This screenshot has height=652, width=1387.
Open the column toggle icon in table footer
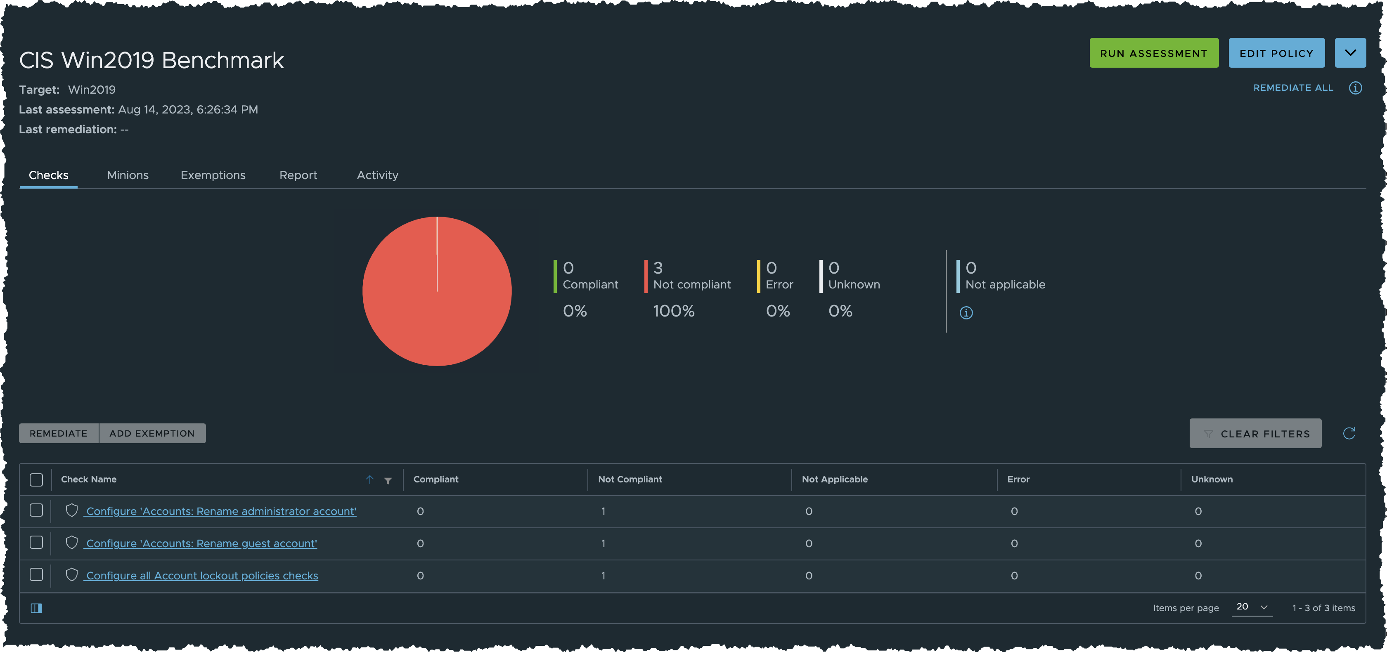36,608
